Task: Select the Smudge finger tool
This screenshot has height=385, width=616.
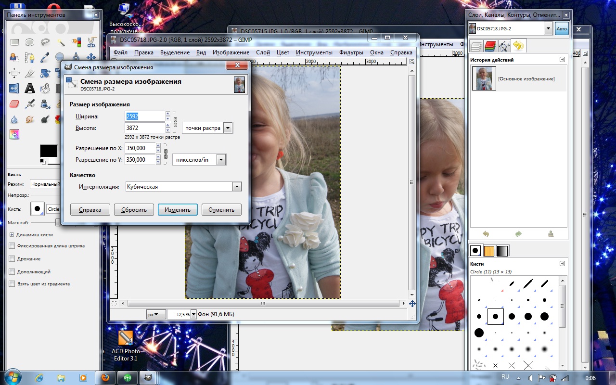Action: 29,119
